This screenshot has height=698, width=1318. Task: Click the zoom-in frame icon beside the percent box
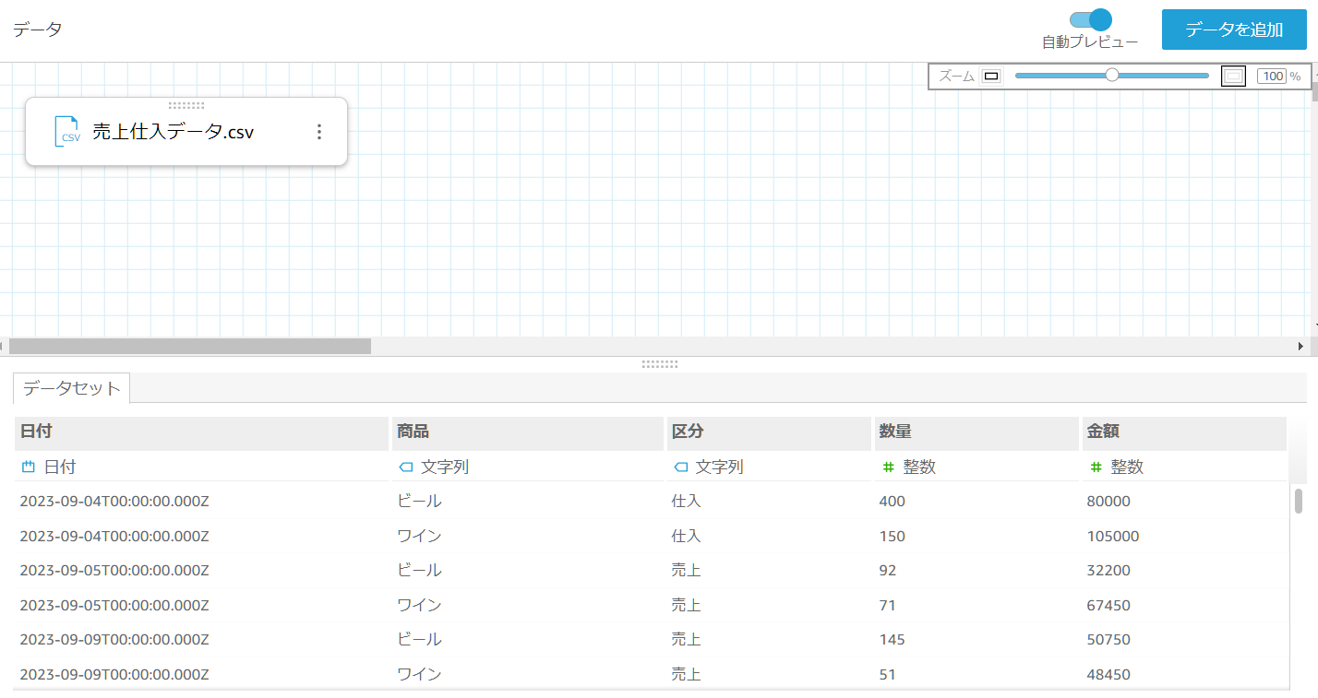click(x=1233, y=77)
